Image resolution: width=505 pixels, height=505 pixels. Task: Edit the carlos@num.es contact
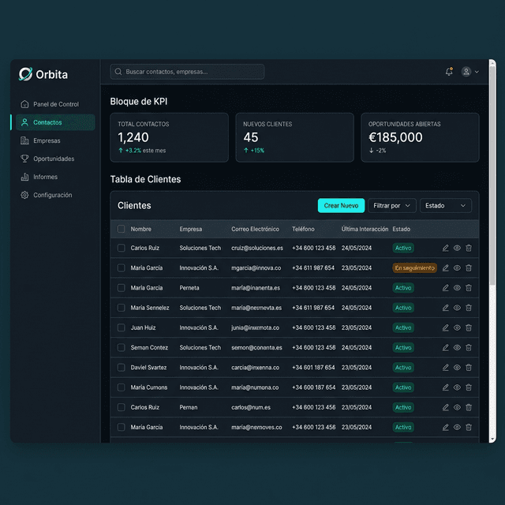445,407
